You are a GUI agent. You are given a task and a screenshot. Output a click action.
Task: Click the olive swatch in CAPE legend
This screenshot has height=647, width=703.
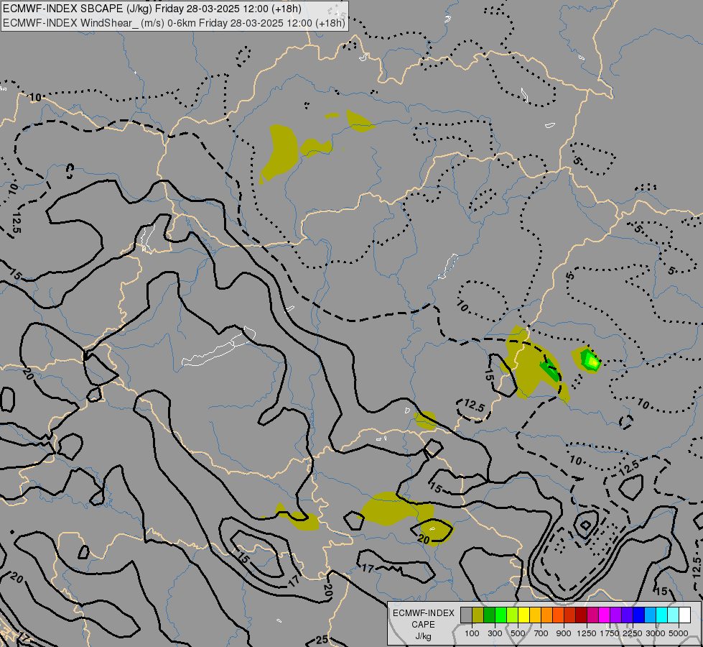[478, 615]
